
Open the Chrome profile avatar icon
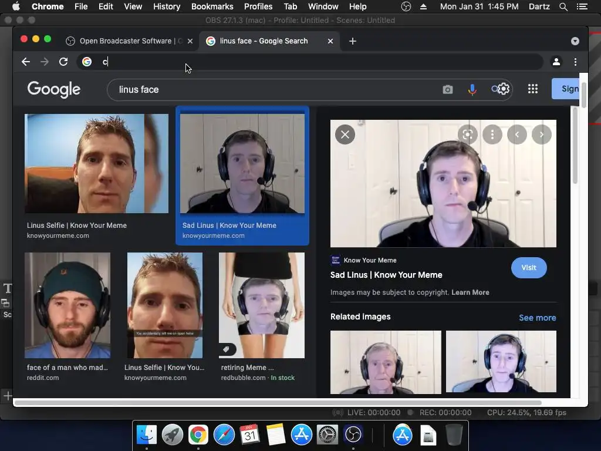coord(556,62)
